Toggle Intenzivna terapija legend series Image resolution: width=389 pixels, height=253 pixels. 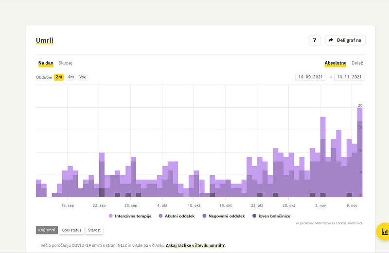(x=130, y=216)
